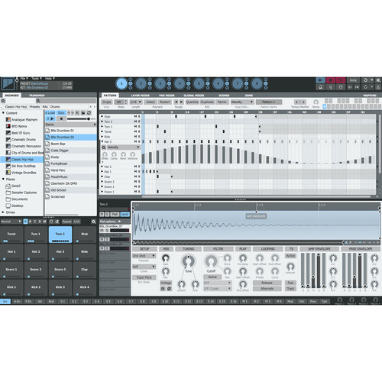
Task: Select pad bank C
Action: (35, 222)
